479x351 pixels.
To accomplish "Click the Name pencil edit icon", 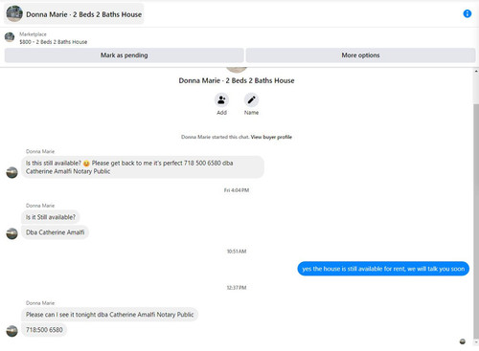I will [251, 100].
